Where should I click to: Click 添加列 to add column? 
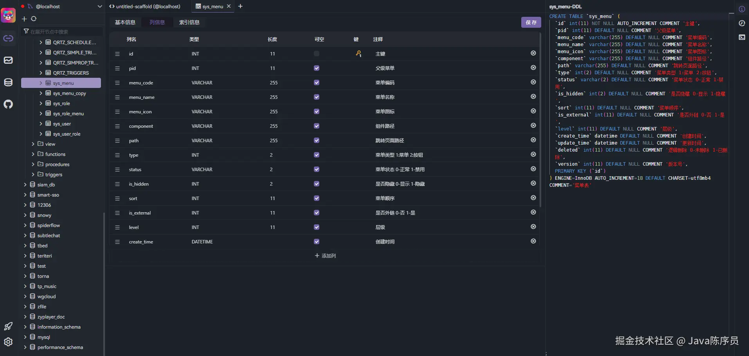[x=325, y=256]
